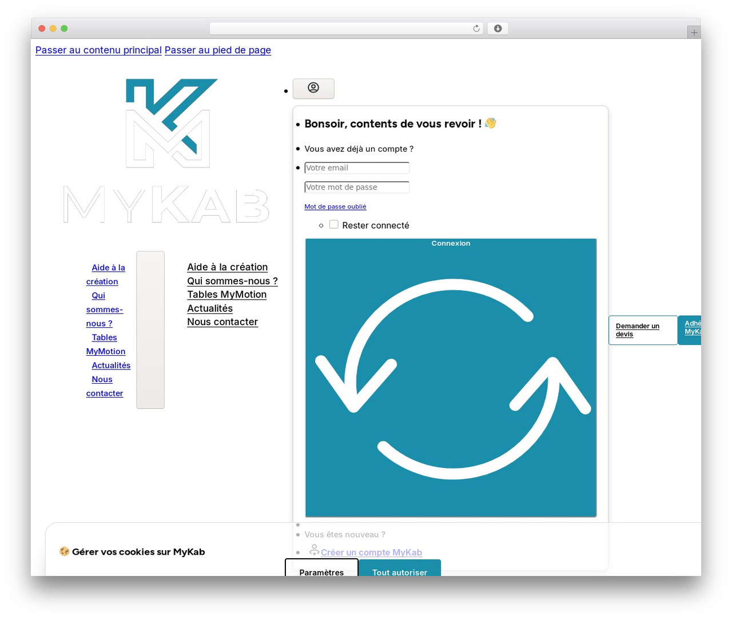
Task: Select black Nous contacter menu item
Action: point(222,322)
